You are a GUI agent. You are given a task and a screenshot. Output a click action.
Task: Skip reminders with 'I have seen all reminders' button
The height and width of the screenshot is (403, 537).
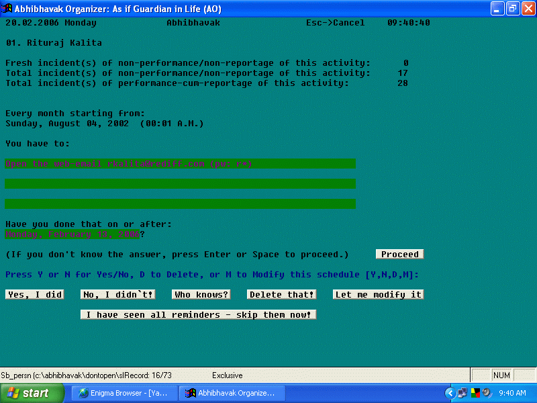(x=198, y=315)
